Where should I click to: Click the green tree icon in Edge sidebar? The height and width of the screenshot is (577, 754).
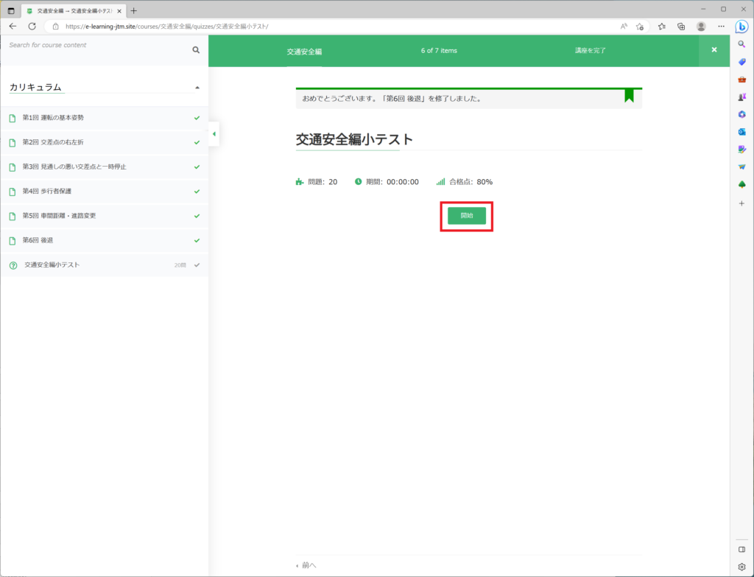[741, 184]
